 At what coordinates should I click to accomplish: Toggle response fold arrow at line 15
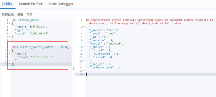(x=84, y=71)
